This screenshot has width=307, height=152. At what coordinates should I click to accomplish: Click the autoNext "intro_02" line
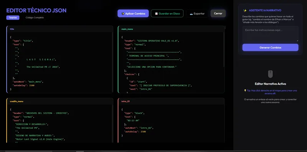(x=139, y=128)
